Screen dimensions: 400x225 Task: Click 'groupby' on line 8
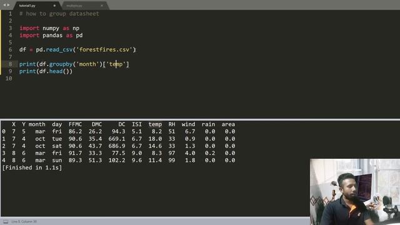61,64
